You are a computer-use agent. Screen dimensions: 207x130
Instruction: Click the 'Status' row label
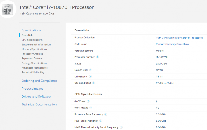click(x=78, y=63)
